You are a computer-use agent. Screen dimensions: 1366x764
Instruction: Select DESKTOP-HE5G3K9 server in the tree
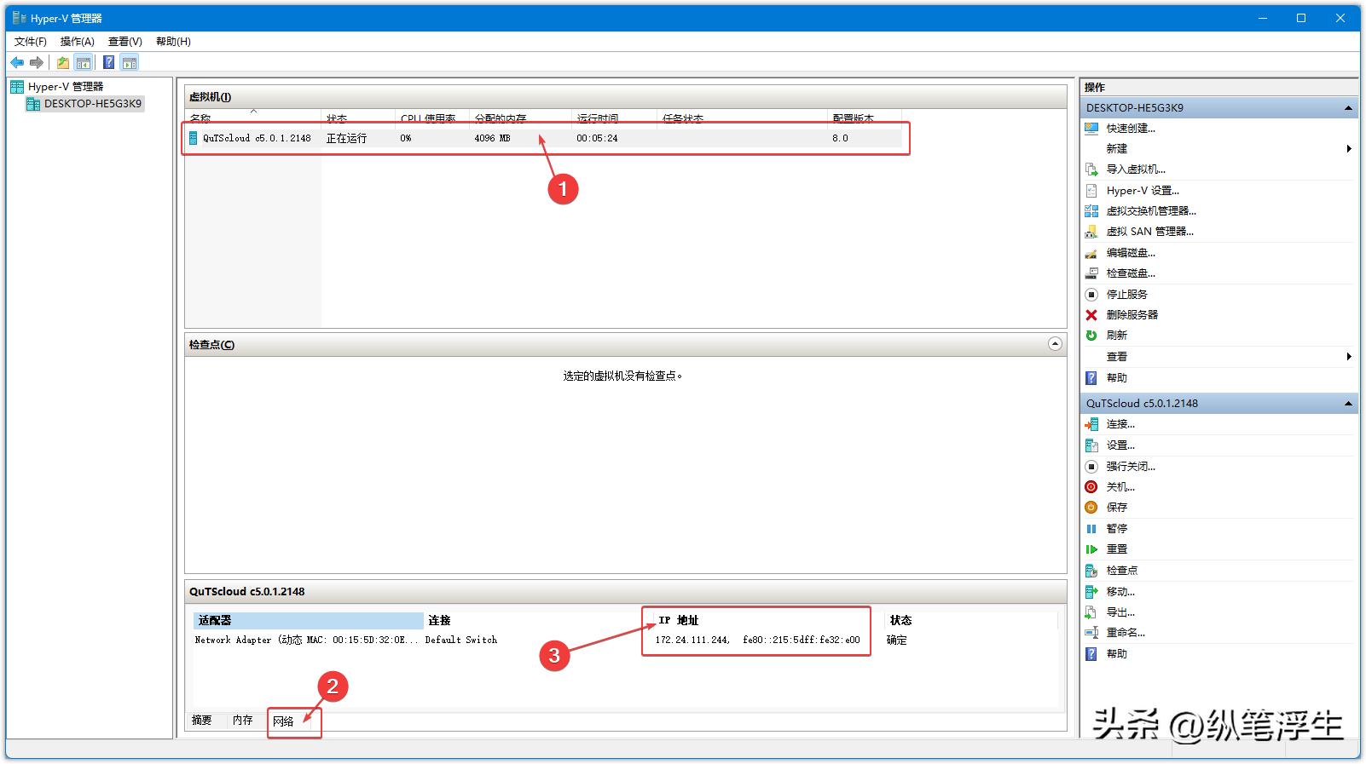[93, 104]
